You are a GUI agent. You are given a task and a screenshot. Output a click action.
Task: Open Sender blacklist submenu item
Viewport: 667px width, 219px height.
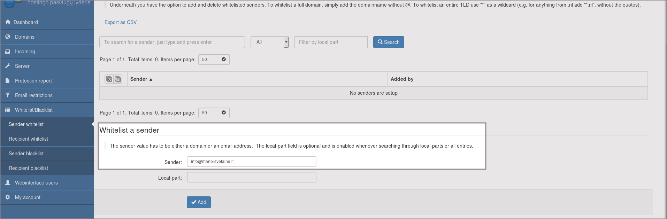click(x=26, y=154)
